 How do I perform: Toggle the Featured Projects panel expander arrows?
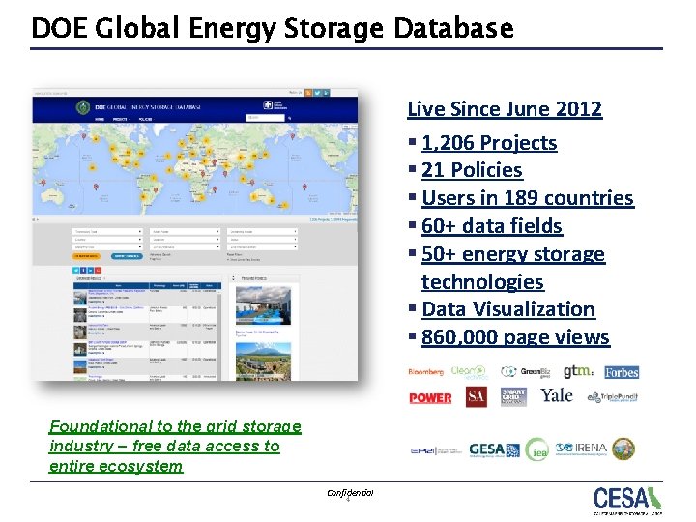(234, 278)
